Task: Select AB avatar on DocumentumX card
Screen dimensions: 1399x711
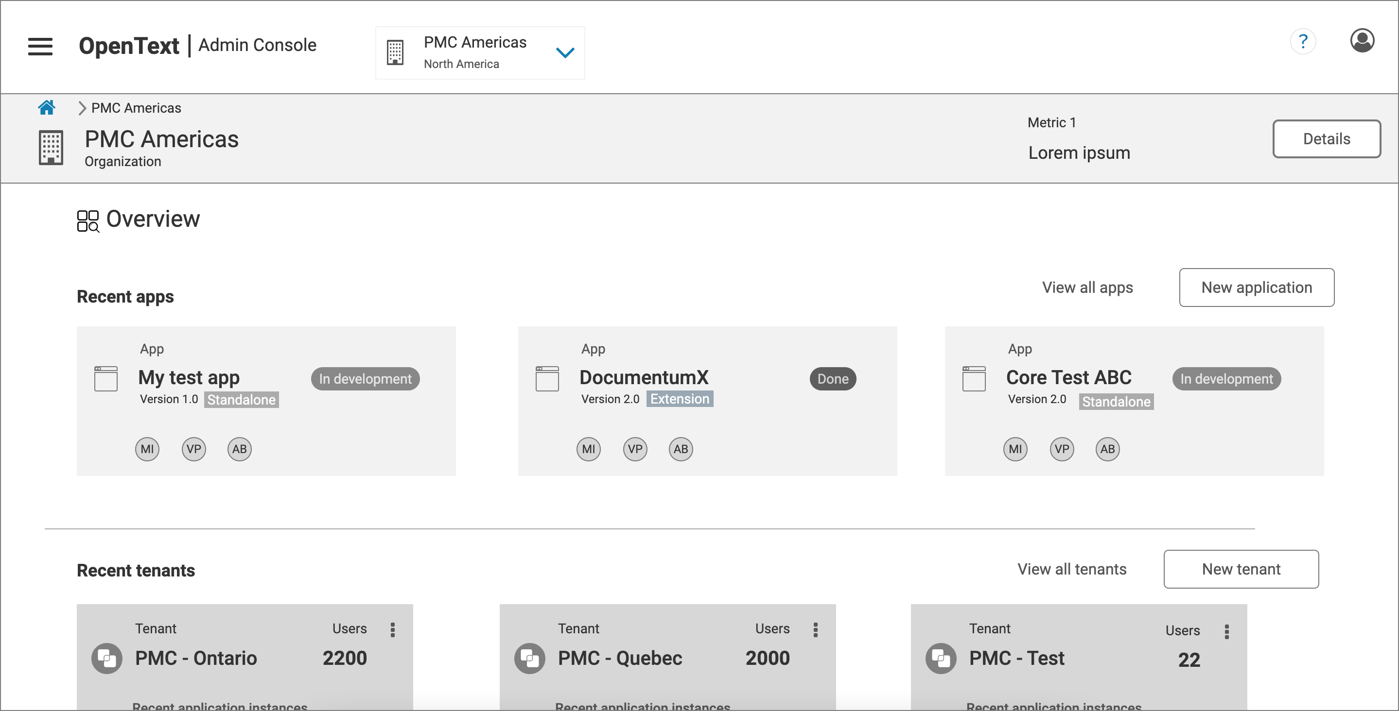Action: (x=681, y=449)
